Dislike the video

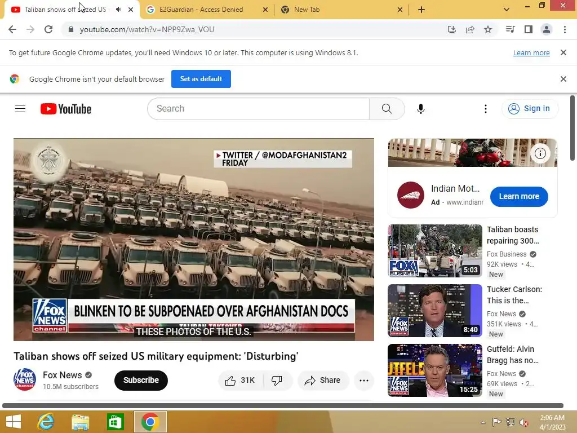coord(277,381)
